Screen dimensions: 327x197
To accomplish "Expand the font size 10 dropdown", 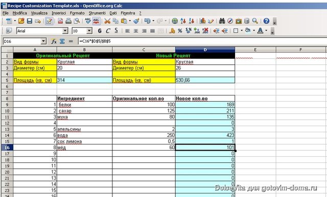I will (x=89, y=31).
